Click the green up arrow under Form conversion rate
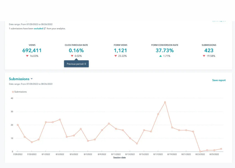This screenshot has height=168, width=235. point(161,56)
